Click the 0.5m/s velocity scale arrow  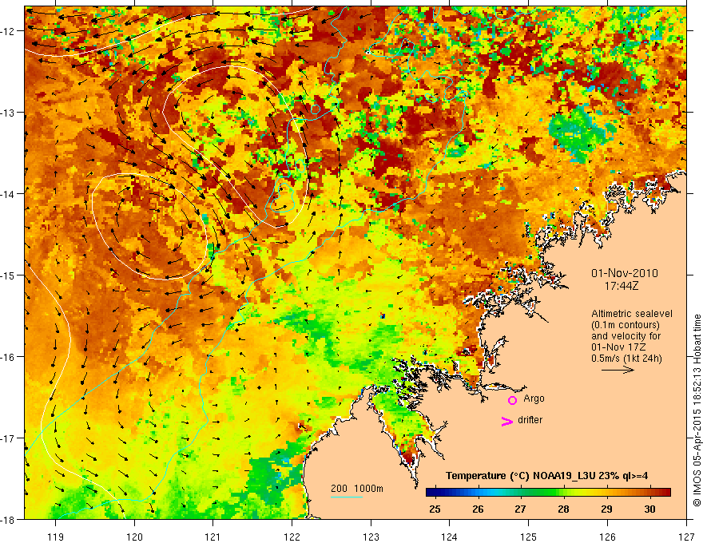click(618, 370)
